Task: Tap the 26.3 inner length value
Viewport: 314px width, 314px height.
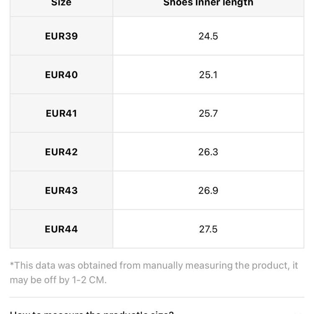Action: (x=208, y=152)
